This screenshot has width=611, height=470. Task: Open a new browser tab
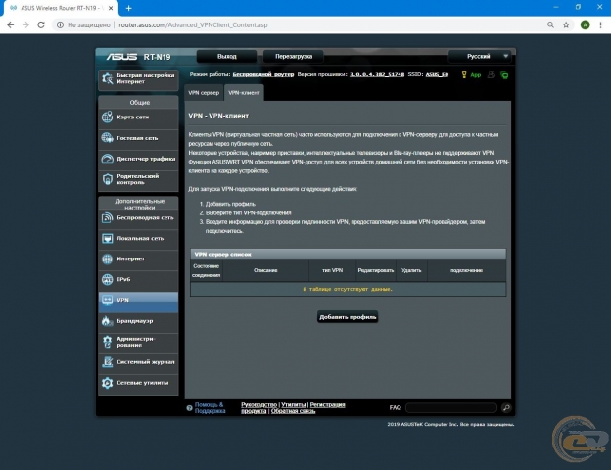(128, 8)
